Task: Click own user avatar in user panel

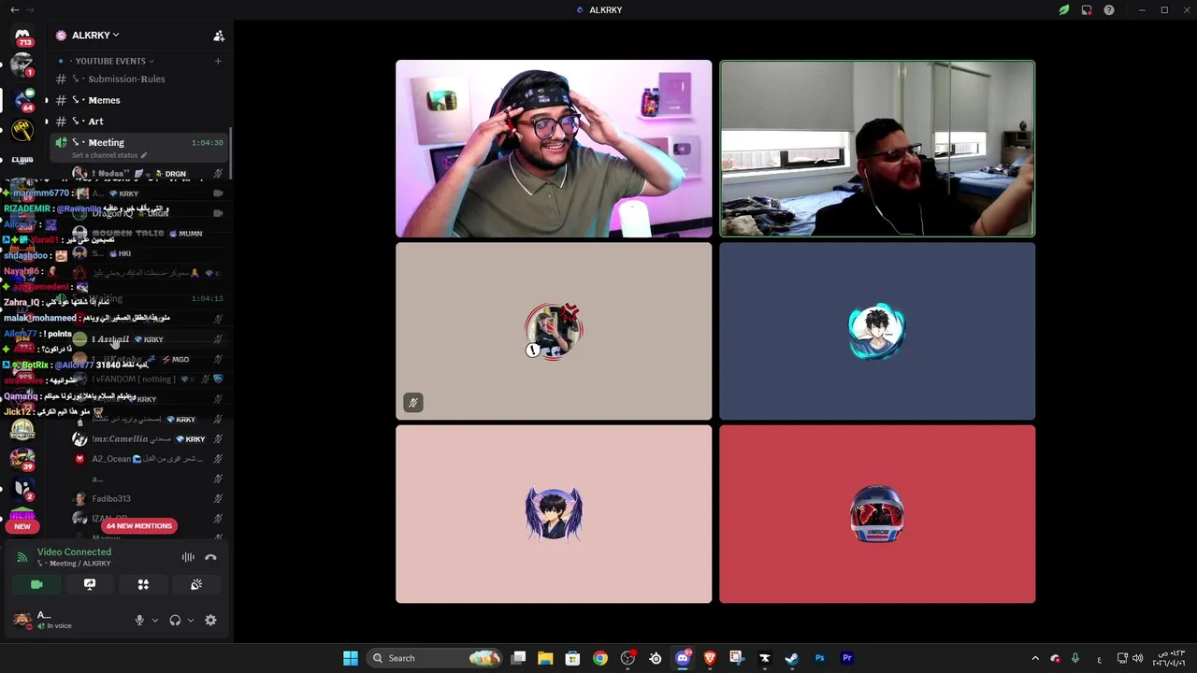Action: [x=22, y=620]
